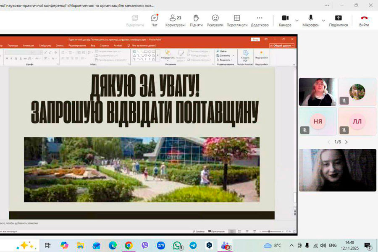Toggle the microphone mute
Screen dimensions: 378x252
(311, 20)
